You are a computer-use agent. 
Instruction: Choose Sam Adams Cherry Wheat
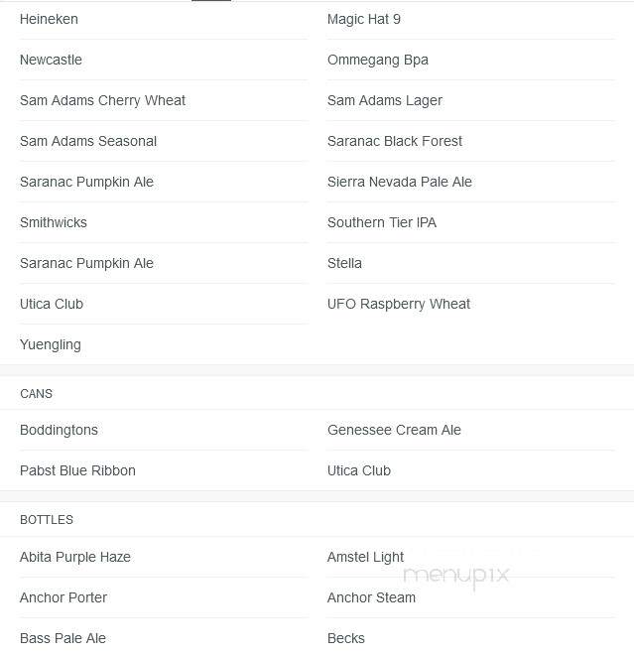[102, 100]
